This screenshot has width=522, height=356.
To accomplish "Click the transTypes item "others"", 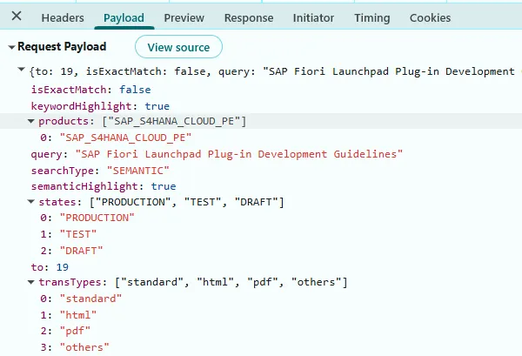I will click(x=75, y=347).
